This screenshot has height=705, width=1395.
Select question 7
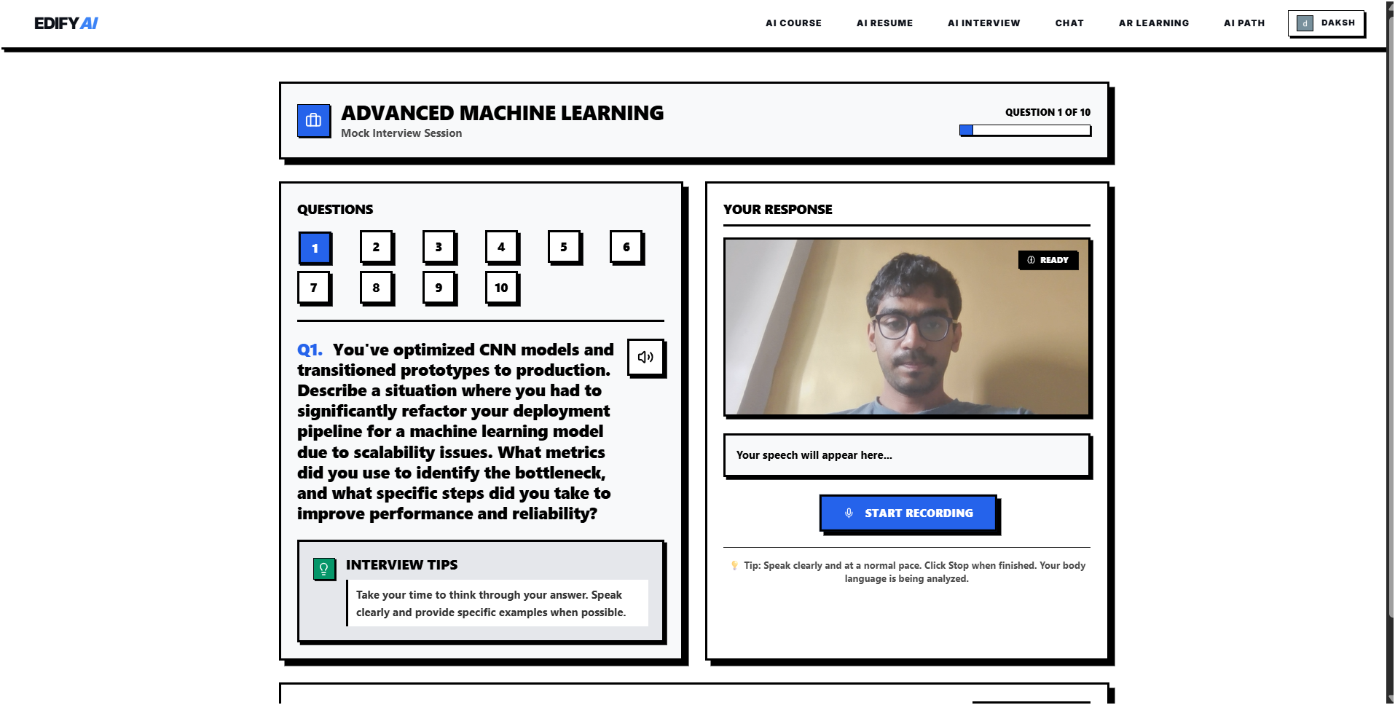tap(314, 288)
